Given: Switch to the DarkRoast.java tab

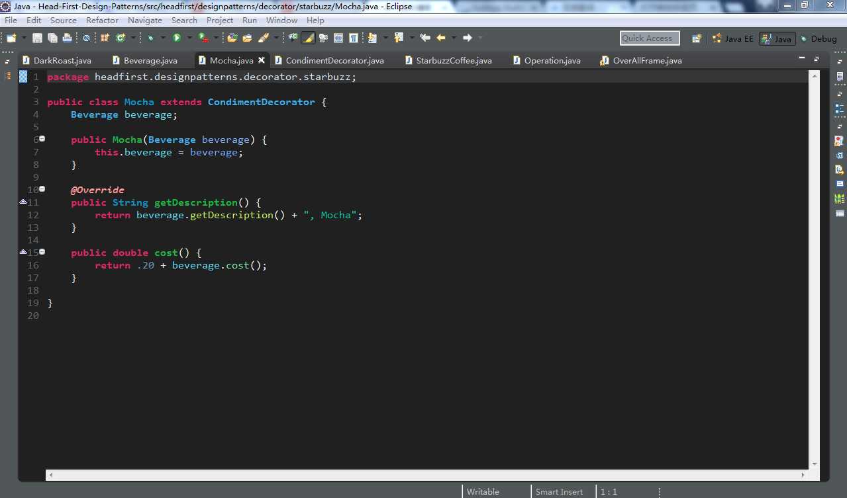Looking at the screenshot, I should (x=56, y=60).
